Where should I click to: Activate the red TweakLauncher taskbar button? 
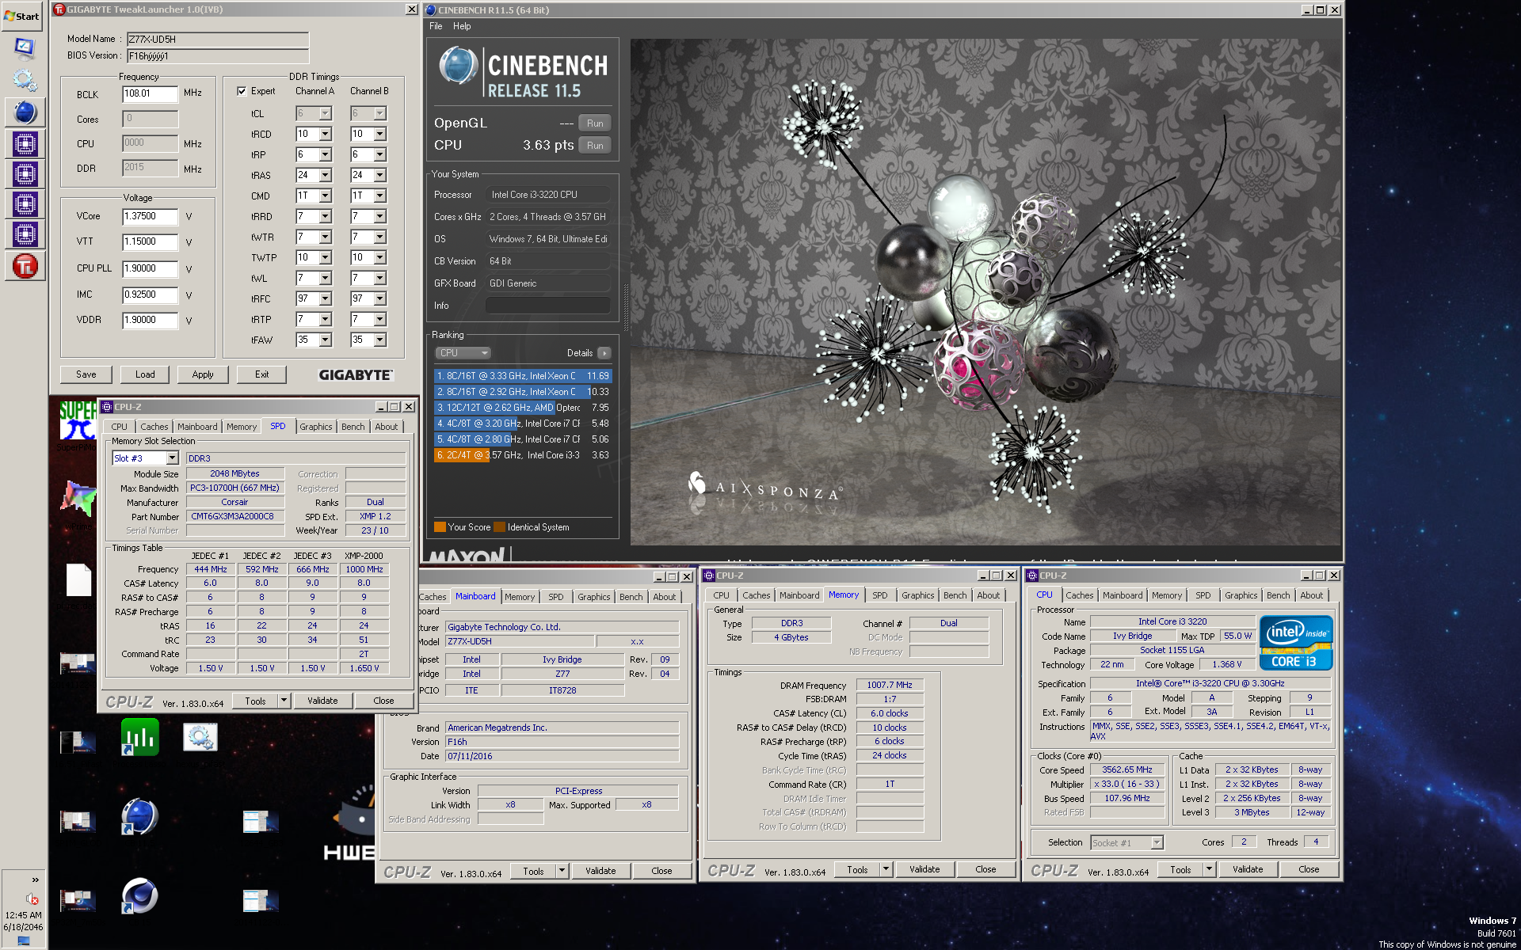tap(25, 266)
